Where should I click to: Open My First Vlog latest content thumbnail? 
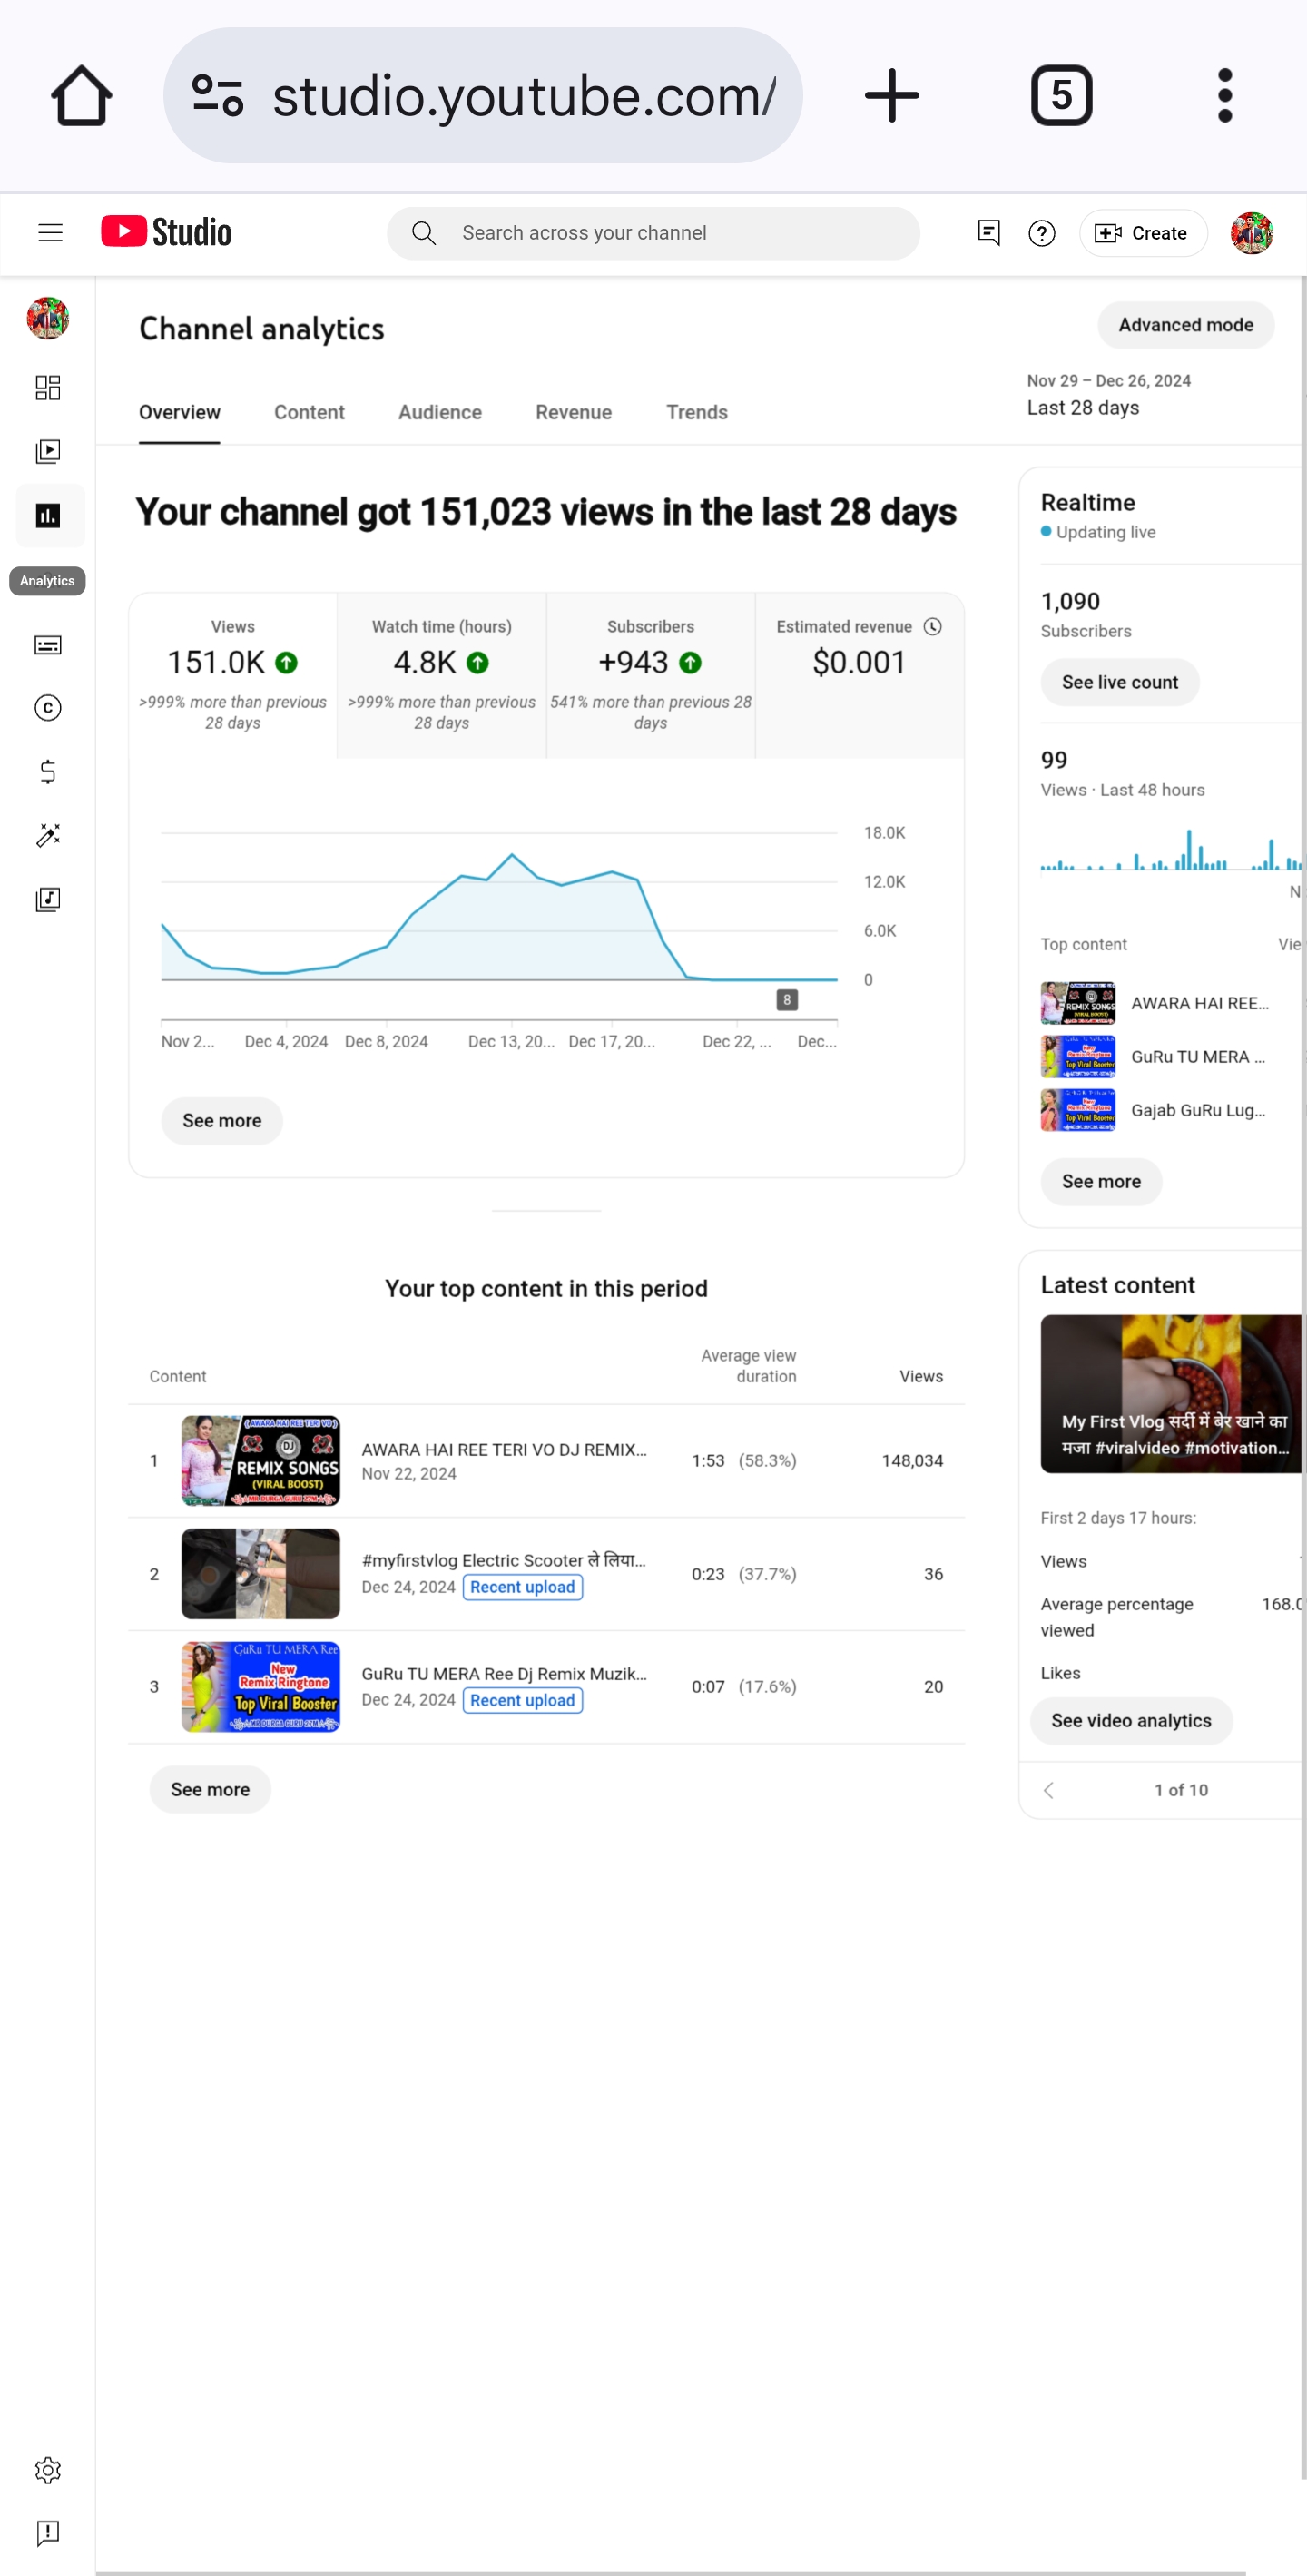click(x=1171, y=1394)
